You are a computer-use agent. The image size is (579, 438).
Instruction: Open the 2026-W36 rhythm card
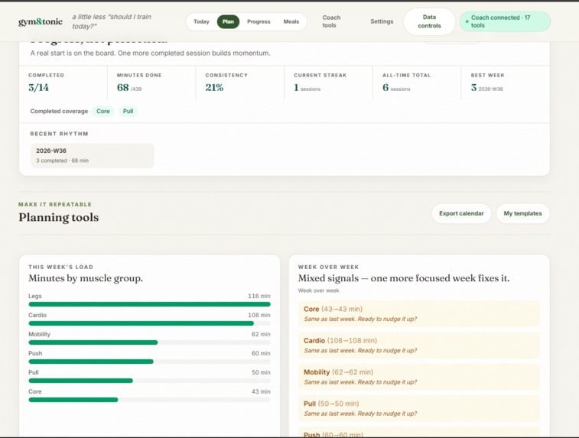tap(93, 155)
